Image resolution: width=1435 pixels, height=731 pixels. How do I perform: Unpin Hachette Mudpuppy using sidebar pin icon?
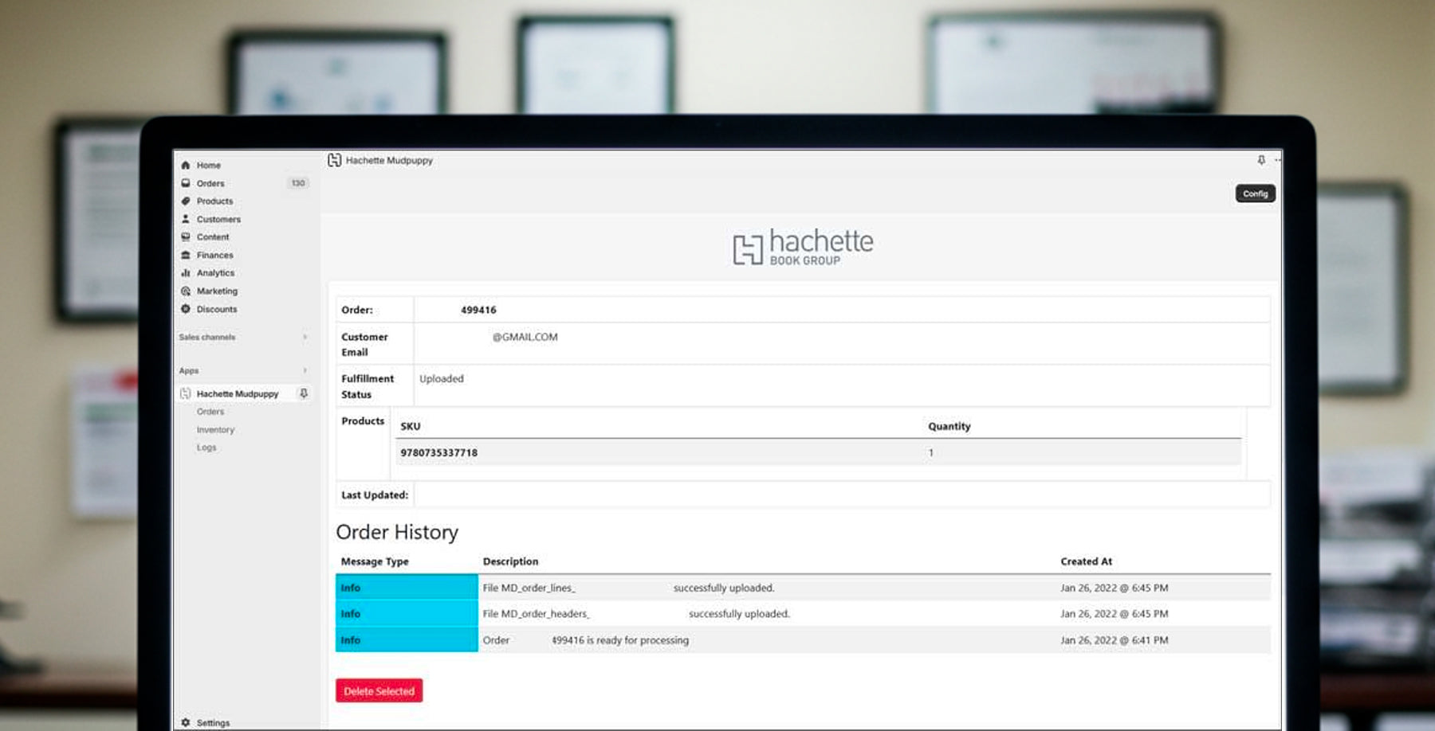[304, 393]
